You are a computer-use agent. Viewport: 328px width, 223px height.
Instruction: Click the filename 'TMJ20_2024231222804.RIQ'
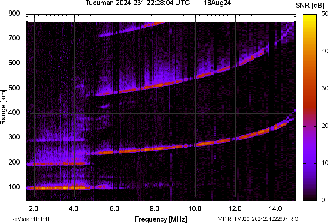tap(266, 219)
